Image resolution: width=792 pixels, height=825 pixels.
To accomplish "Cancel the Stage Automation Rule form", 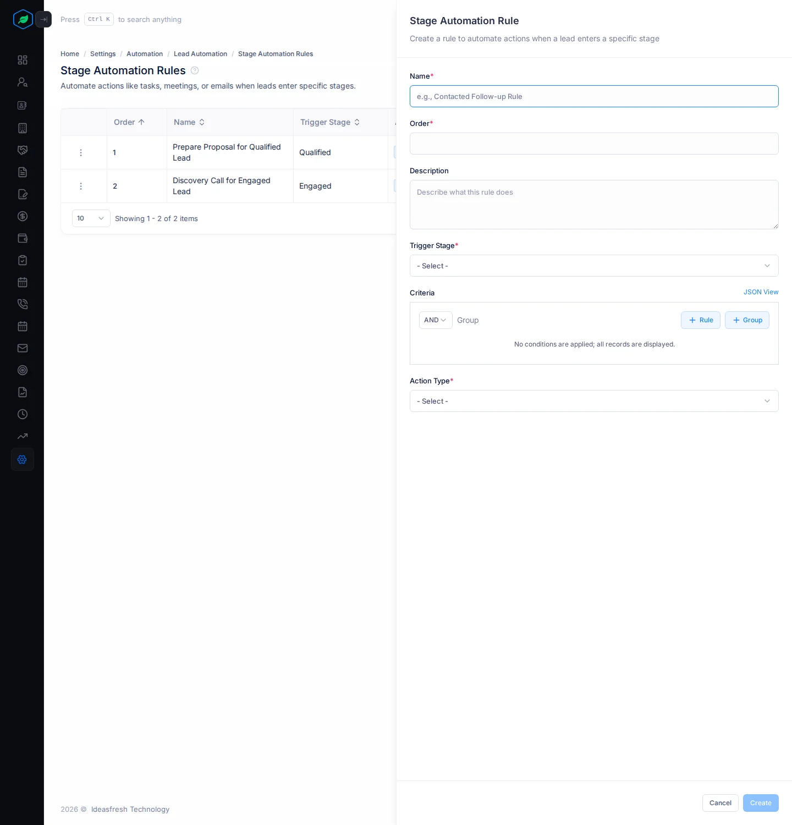I will [x=721, y=803].
